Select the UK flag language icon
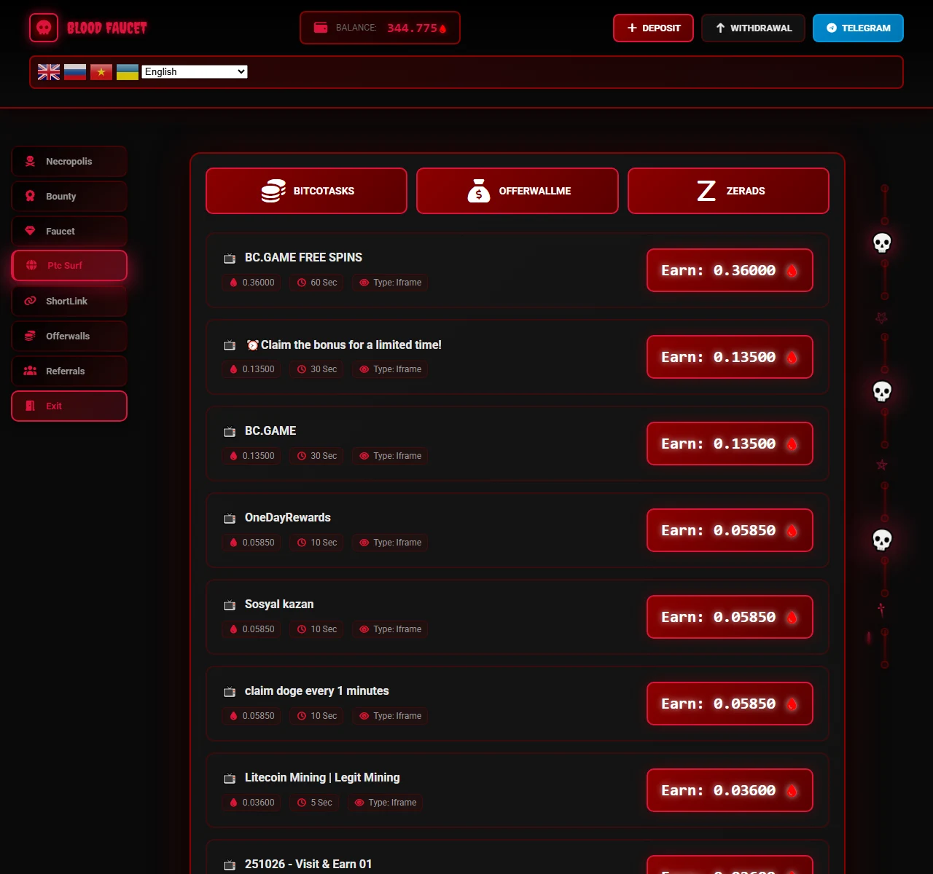Image resolution: width=933 pixels, height=874 pixels. pyautogui.click(x=49, y=71)
